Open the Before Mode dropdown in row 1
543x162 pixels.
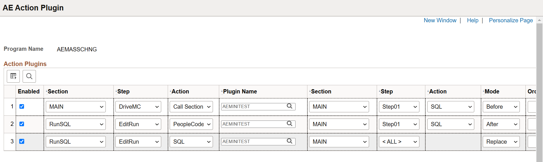pos(501,107)
